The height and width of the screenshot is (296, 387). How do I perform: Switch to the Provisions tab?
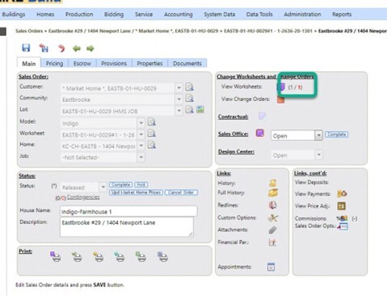click(x=114, y=63)
